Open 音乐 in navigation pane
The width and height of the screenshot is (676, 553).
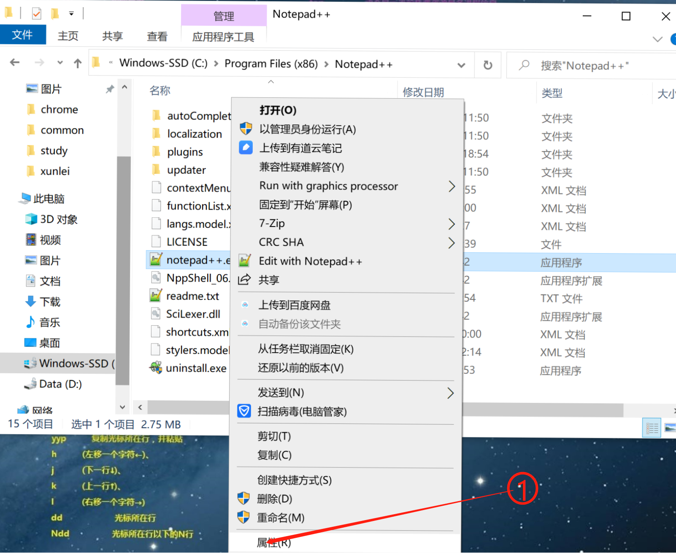[43, 322]
